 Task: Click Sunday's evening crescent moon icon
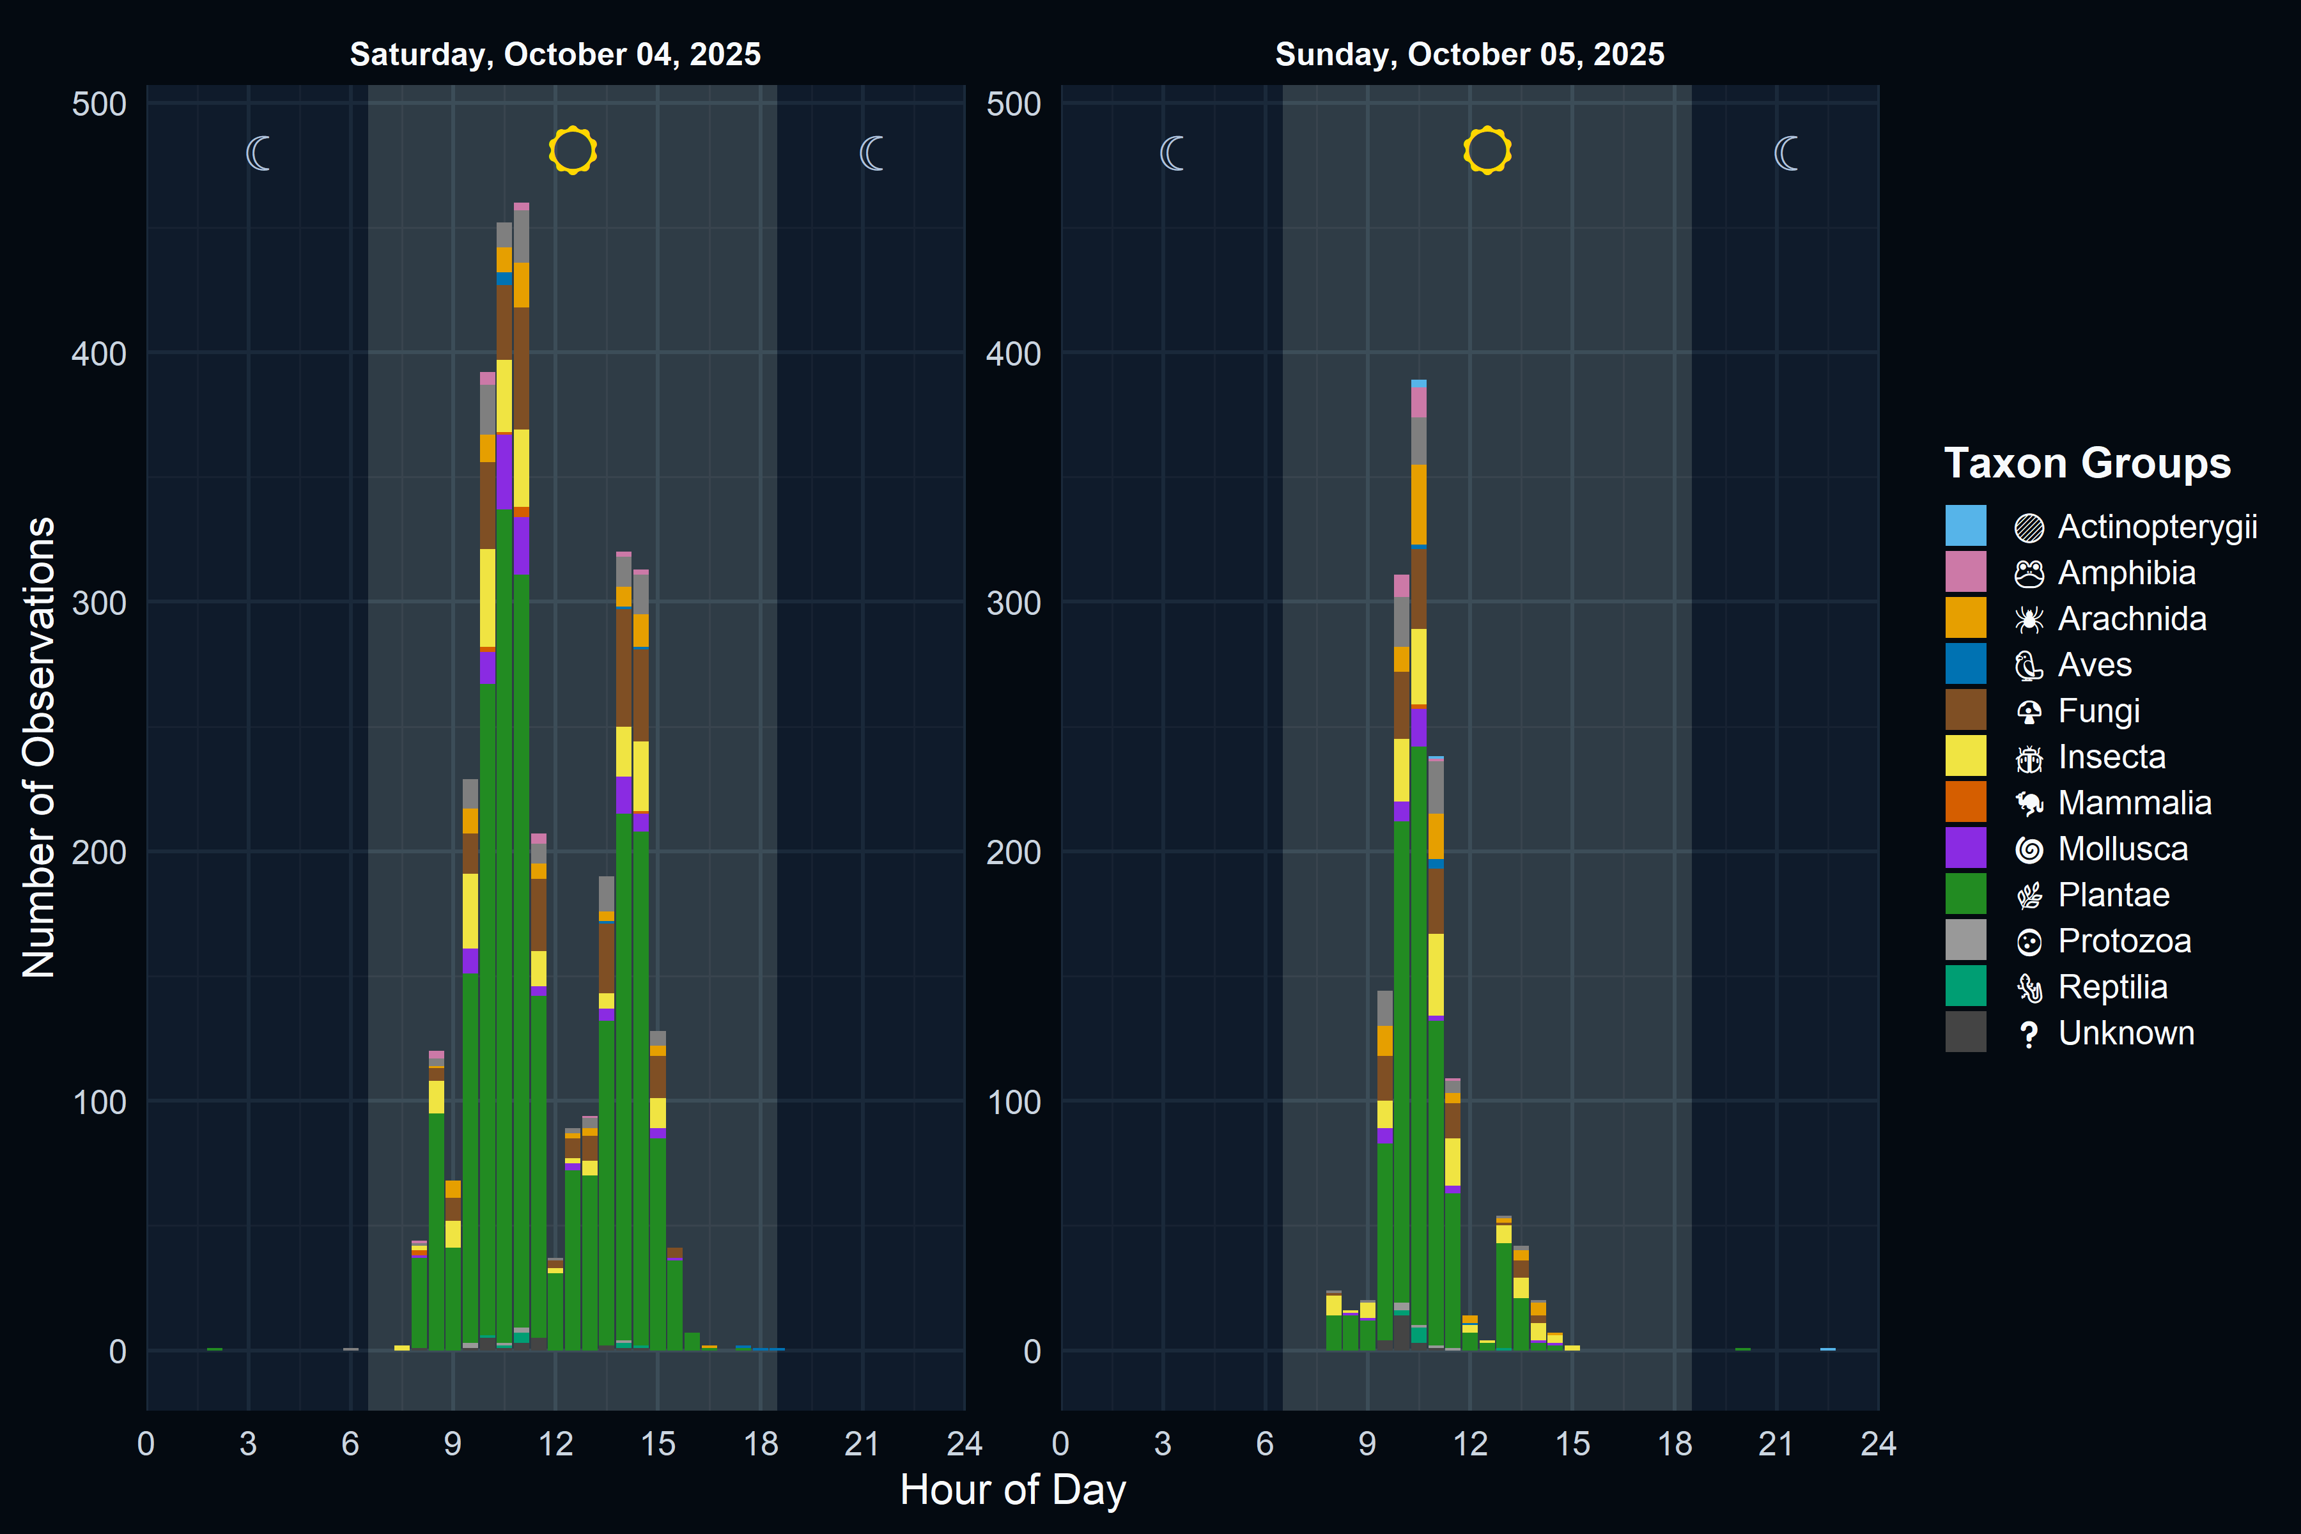[1786, 153]
